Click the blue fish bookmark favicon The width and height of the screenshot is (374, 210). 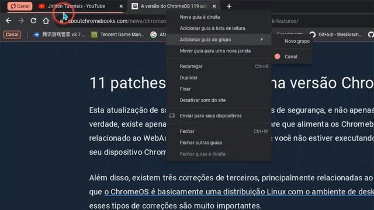click(x=36, y=35)
